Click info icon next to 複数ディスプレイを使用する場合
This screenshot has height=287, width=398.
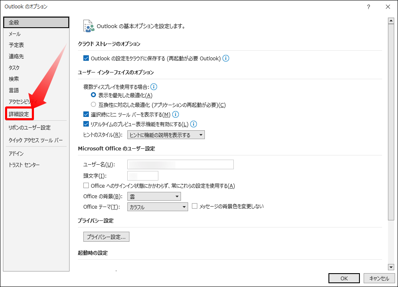coord(154,87)
